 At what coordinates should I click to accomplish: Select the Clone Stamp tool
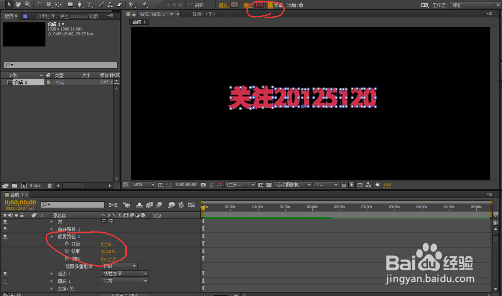[110, 5]
